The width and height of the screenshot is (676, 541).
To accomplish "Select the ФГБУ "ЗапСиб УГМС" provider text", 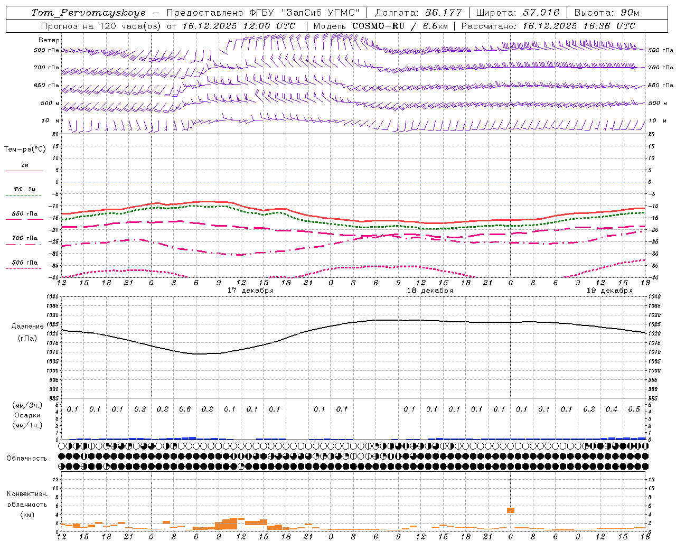I will (304, 13).
